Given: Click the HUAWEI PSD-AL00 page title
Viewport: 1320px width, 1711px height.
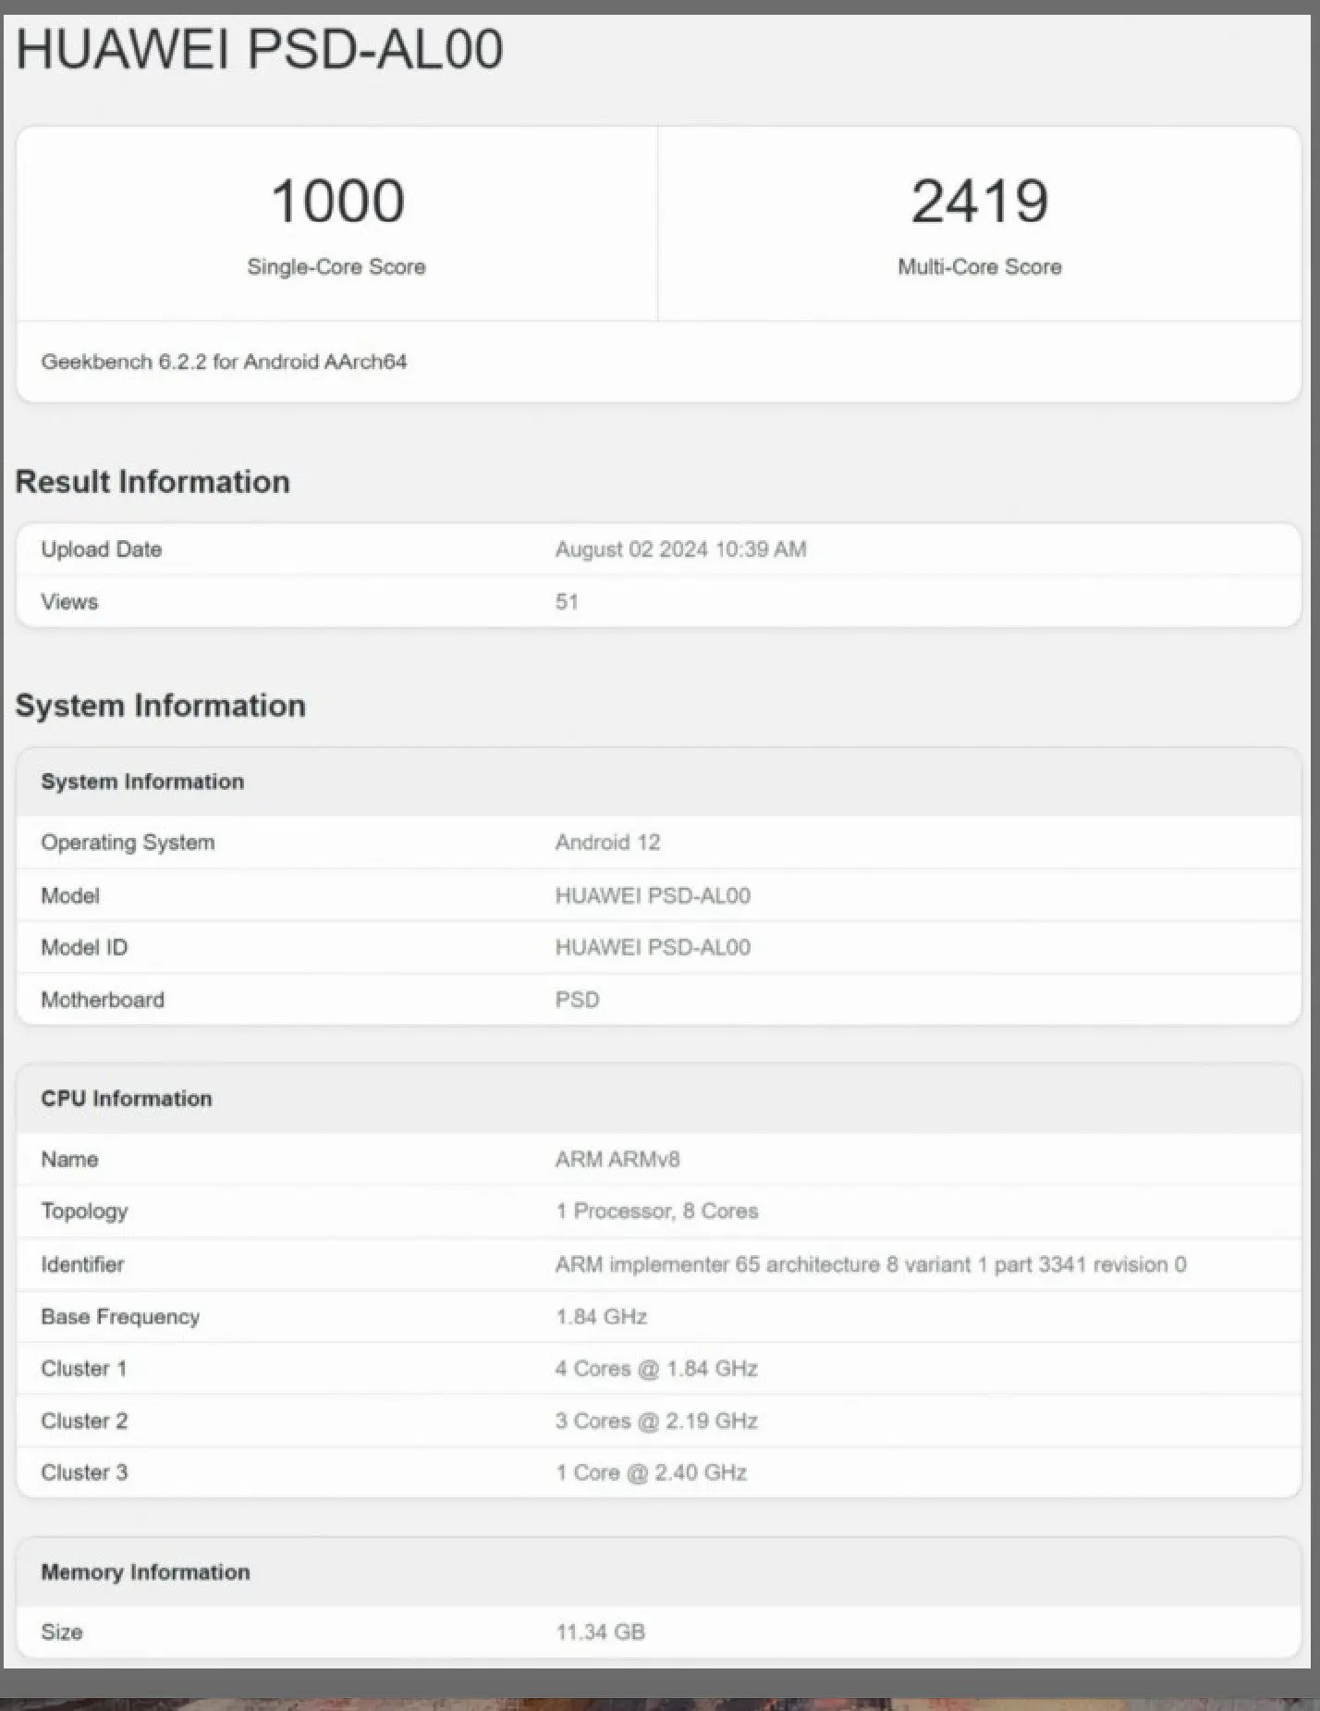Looking at the screenshot, I should [x=260, y=49].
